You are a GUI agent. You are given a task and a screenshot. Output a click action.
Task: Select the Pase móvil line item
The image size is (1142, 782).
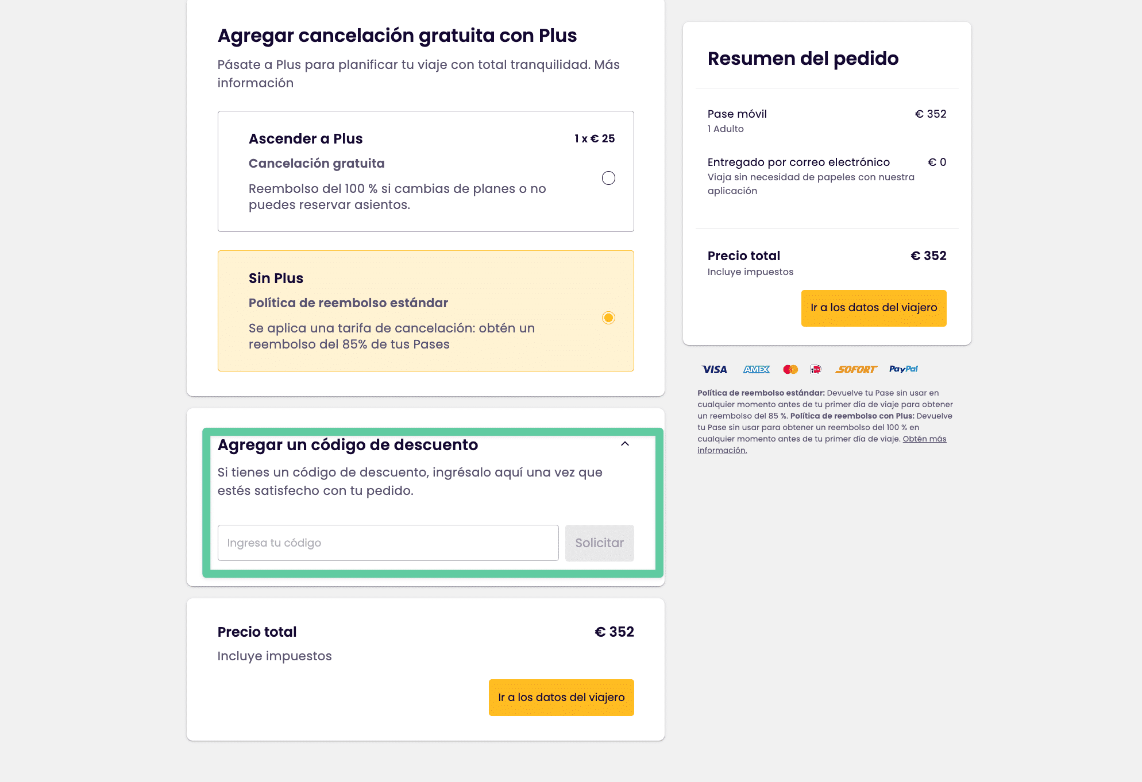[x=737, y=114]
